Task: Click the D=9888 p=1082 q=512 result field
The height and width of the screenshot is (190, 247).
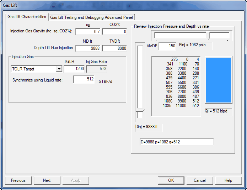Action: point(176,142)
